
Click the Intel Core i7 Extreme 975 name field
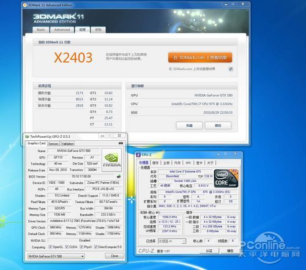(185, 171)
